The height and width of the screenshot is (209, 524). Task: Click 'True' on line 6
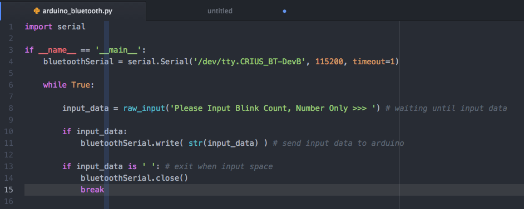tap(81, 85)
